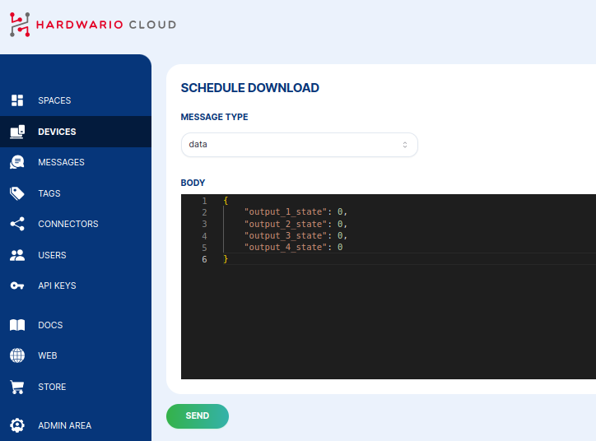Open the Messages menu item

[x=61, y=162]
